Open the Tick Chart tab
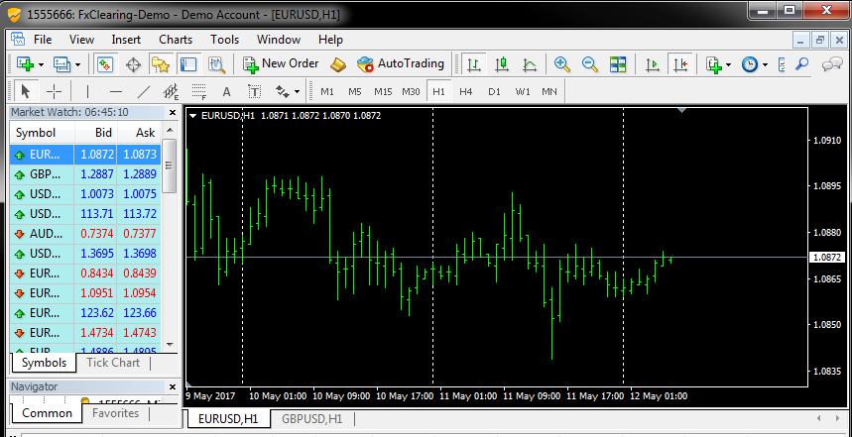 coord(113,363)
